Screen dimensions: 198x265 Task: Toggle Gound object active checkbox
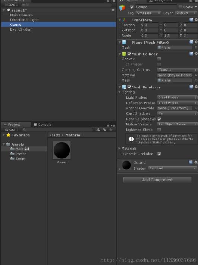click(132, 7)
